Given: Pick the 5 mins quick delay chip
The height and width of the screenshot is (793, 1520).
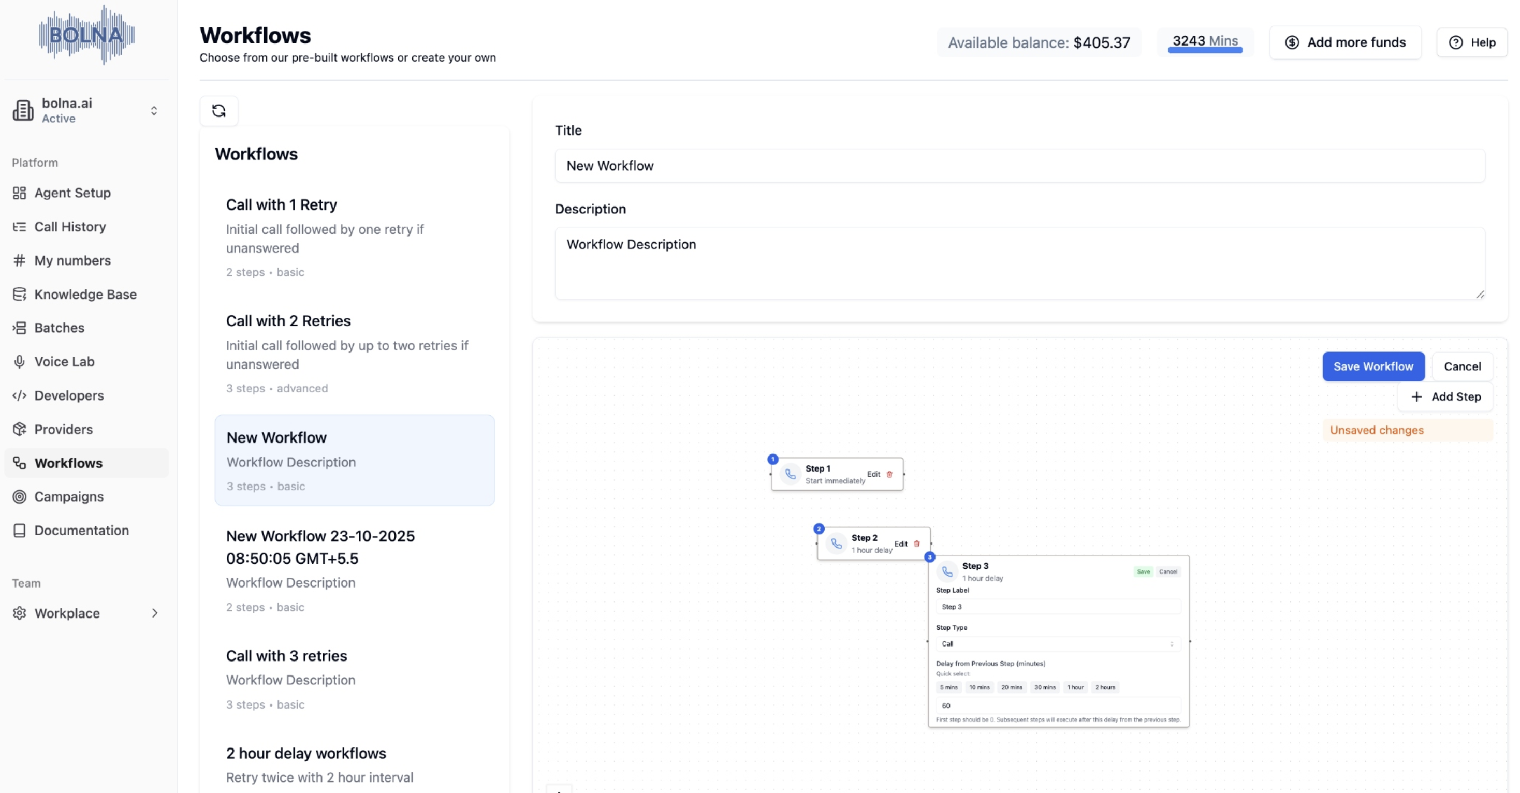Looking at the screenshot, I should point(948,687).
